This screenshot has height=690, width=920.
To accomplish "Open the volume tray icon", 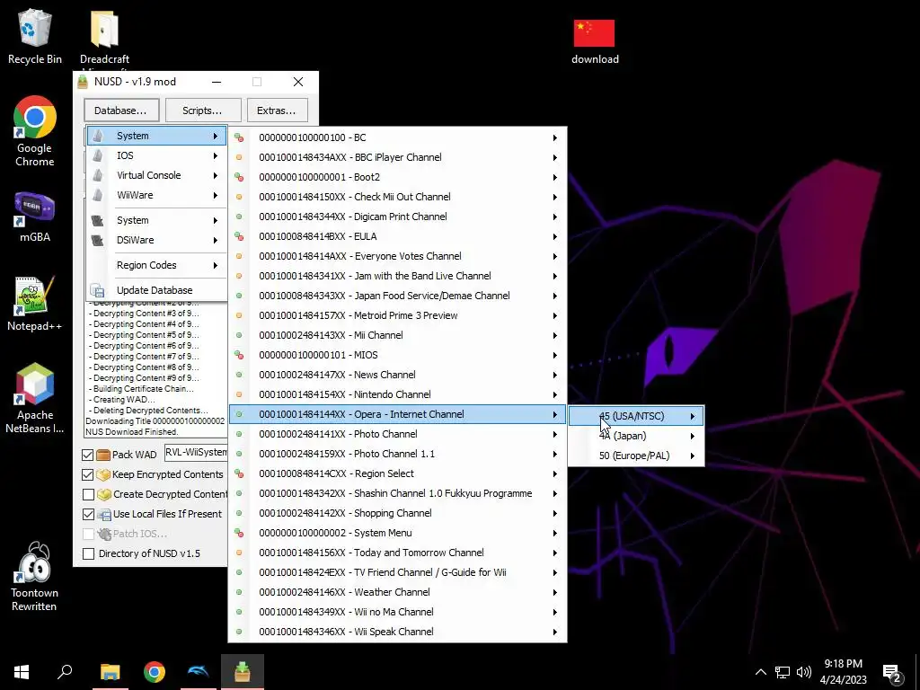I will (804, 672).
